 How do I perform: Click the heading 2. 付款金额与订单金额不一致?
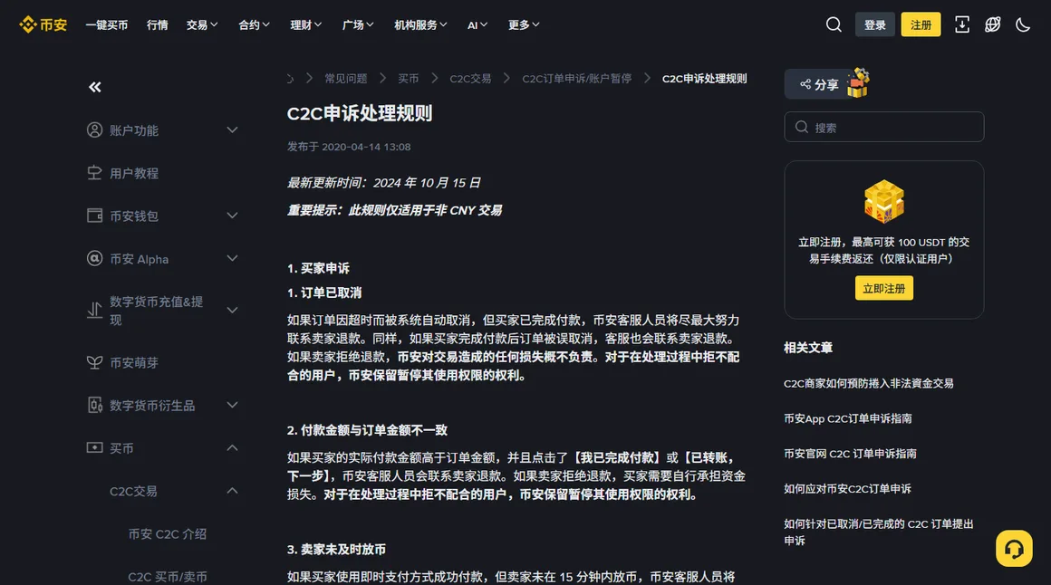(x=367, y=430)
